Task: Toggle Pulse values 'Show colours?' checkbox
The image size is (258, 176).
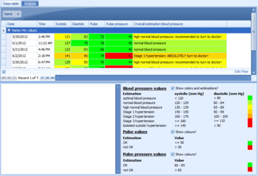Action: [x=172, y=132]
